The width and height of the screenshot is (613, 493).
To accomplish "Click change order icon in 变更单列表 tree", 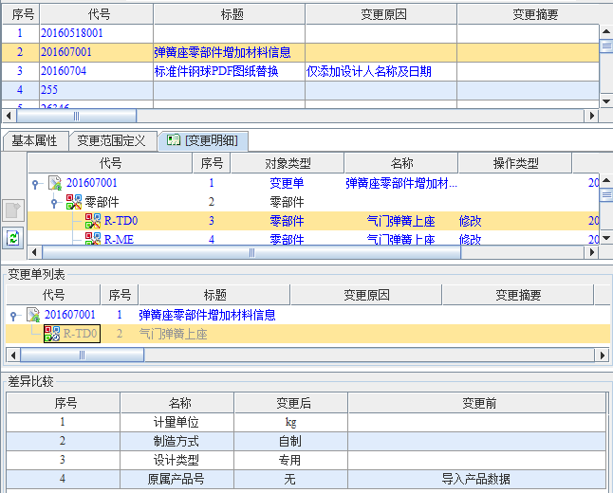I will click(x=33, y=315).
